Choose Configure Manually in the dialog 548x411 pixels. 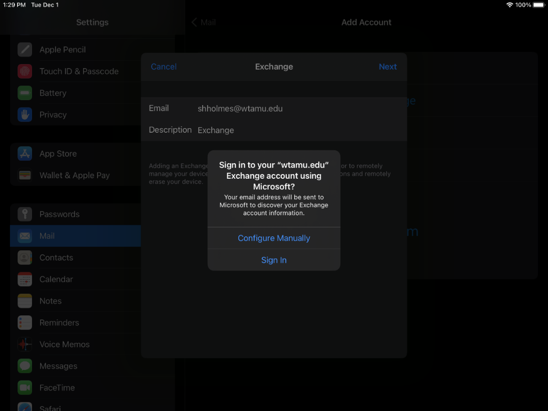[x=274, y=238]
